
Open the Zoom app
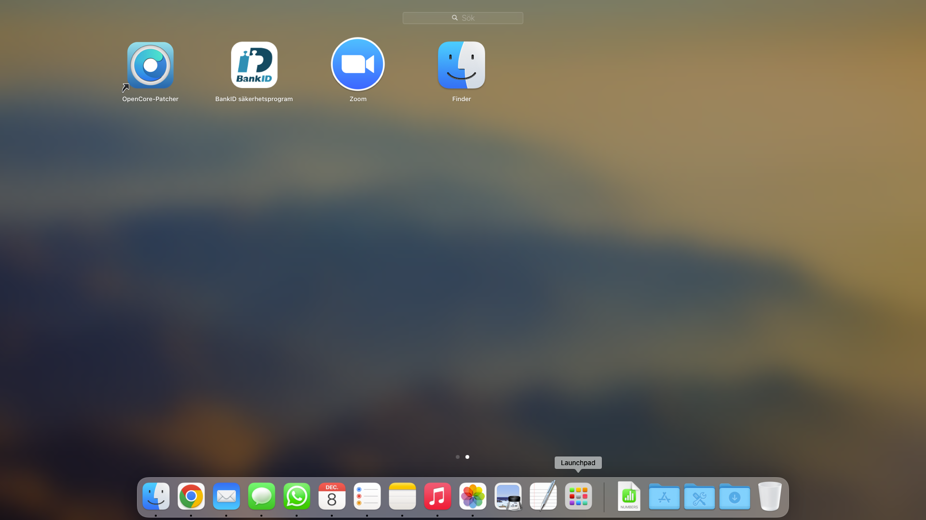358,65
